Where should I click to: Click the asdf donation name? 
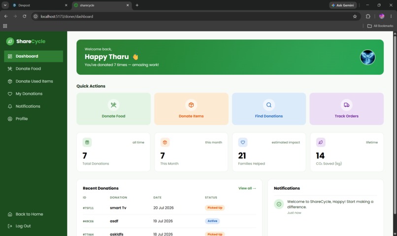pos(114,221)
